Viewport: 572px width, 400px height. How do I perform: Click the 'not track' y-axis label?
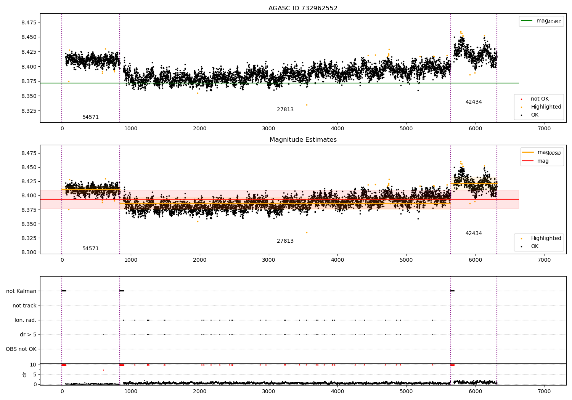(x=24, y=306)
